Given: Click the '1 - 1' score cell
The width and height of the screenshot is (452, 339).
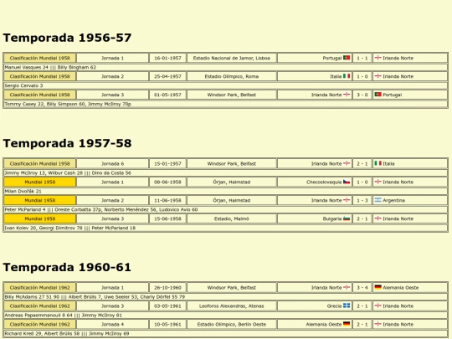Looking at the screenshot, I should (x=362, y=58).
